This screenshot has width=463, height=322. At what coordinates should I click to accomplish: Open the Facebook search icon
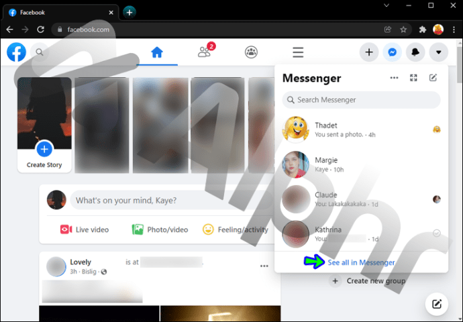click(40, 52)
